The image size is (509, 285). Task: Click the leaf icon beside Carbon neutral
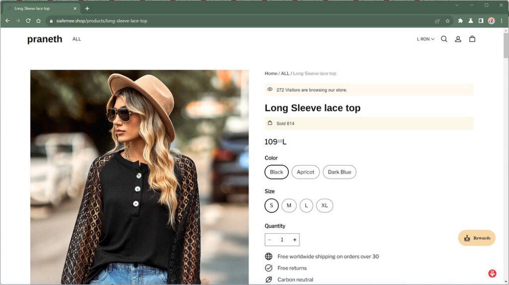(268, 280)
